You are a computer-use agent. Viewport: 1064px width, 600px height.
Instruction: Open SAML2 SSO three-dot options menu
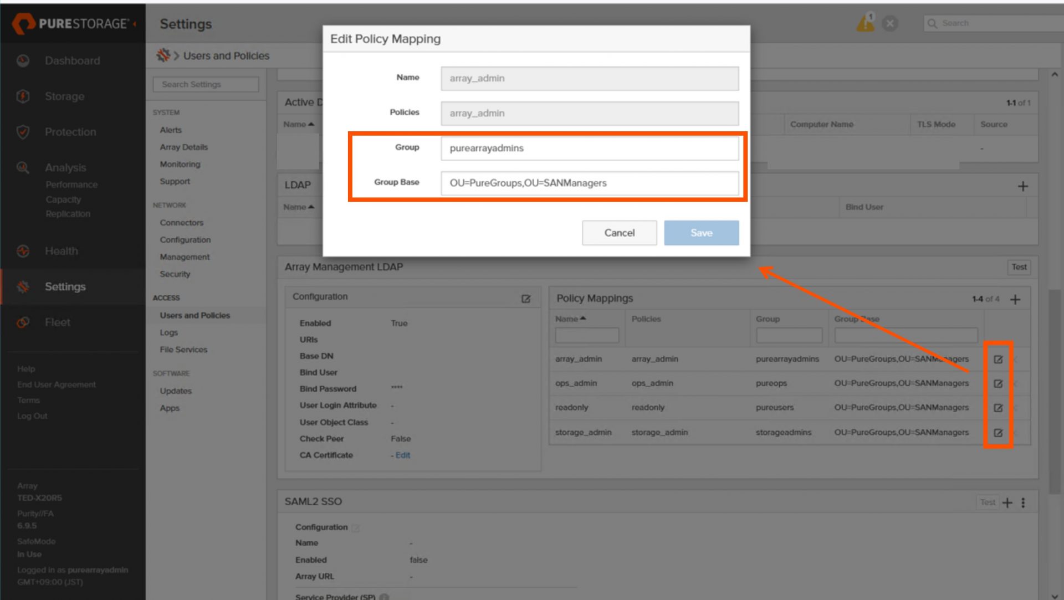pos(1024,503)
